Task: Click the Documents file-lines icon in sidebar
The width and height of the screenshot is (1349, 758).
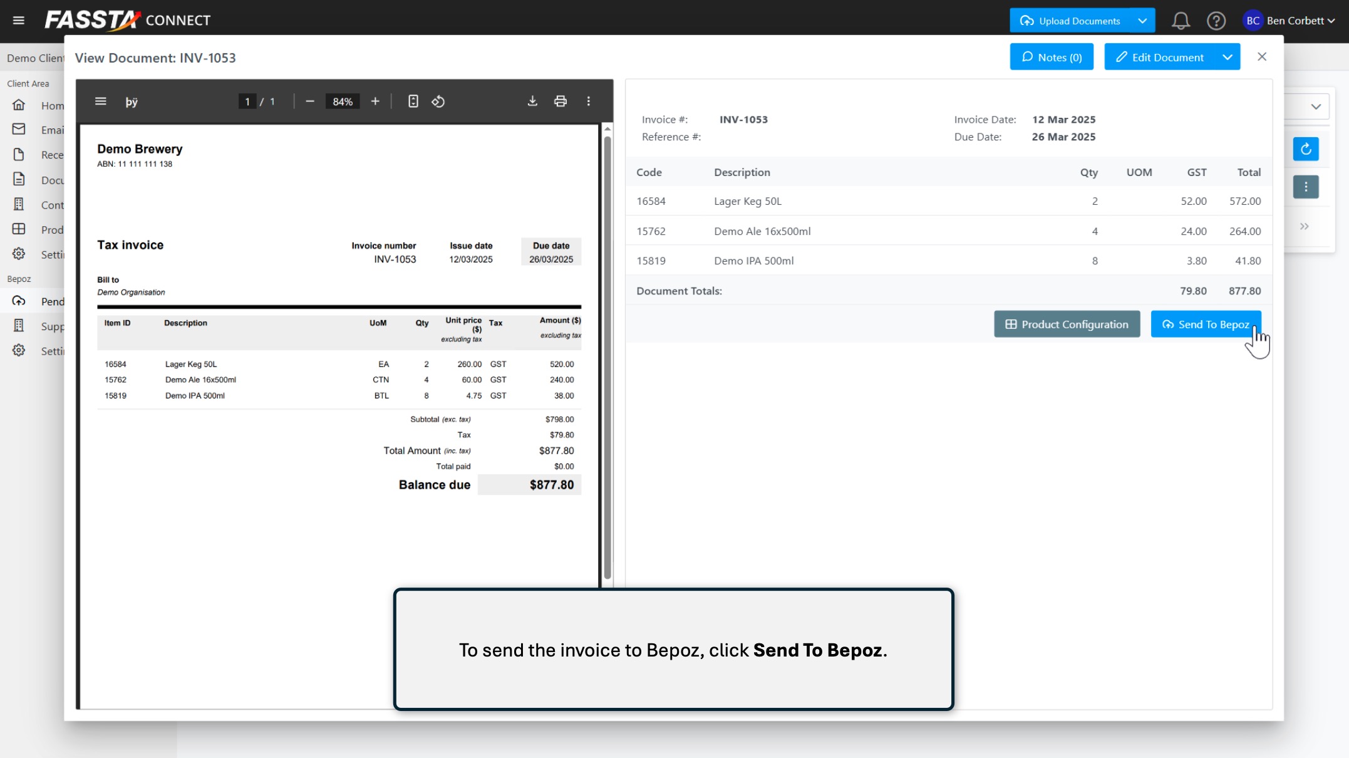Action: [x=19, y=179]
